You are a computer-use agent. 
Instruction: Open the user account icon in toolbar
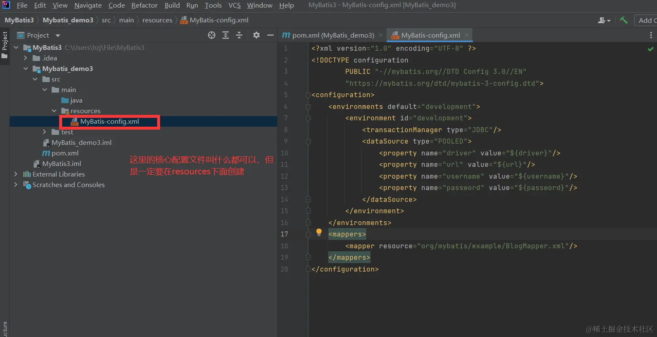pos(604,20)
